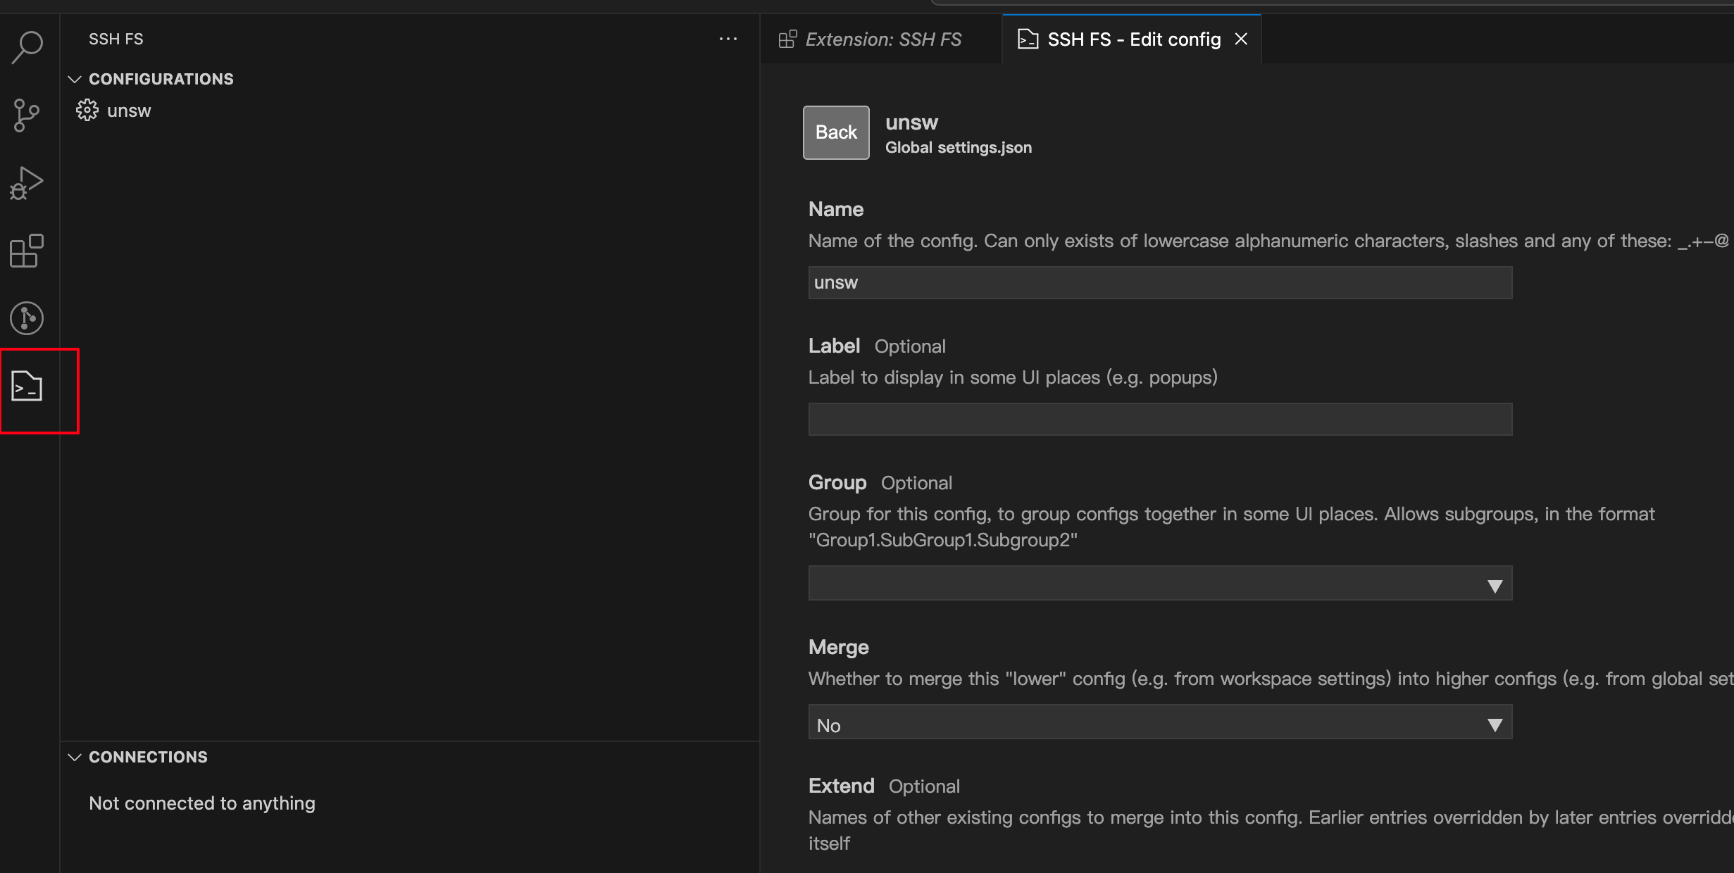Click the gear icon beside unsw configuration
Viewport: 1734px width, 873px height.
pyautogui.click(x=87, y=111)
